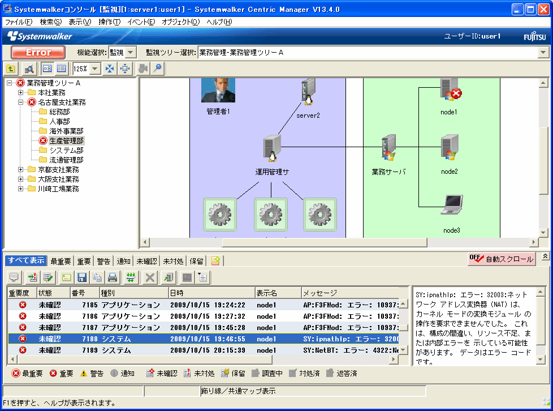This screenshot has height=411, width=553.
Task: Click the fit-to-window arrows icon
Action: point(110,68)
